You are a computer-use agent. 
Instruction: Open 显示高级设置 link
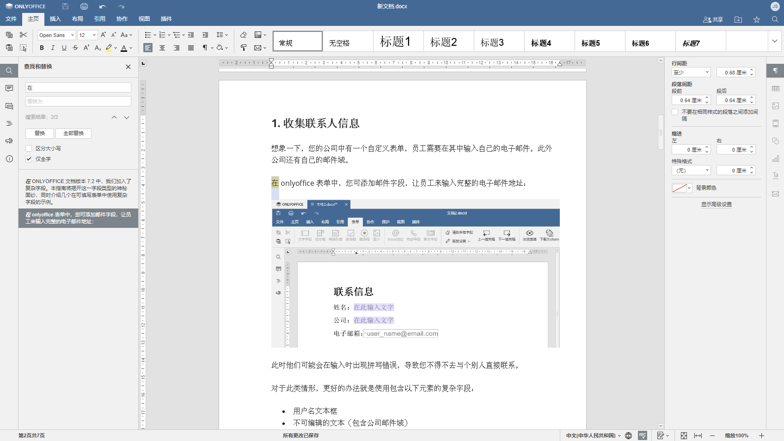(716, 204)
